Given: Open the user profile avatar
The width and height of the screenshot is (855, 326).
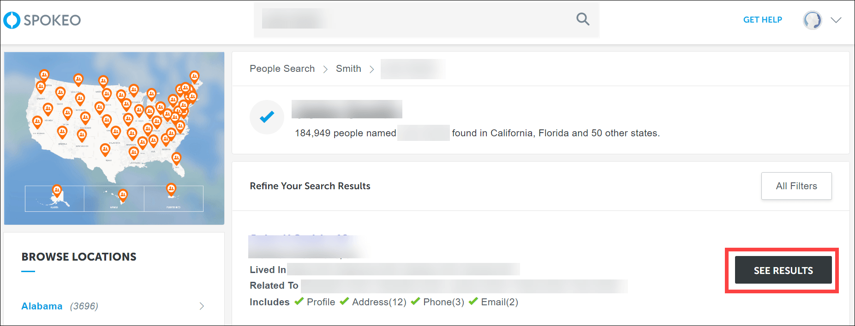Looking at the screenshot, I should coord(812,20).
